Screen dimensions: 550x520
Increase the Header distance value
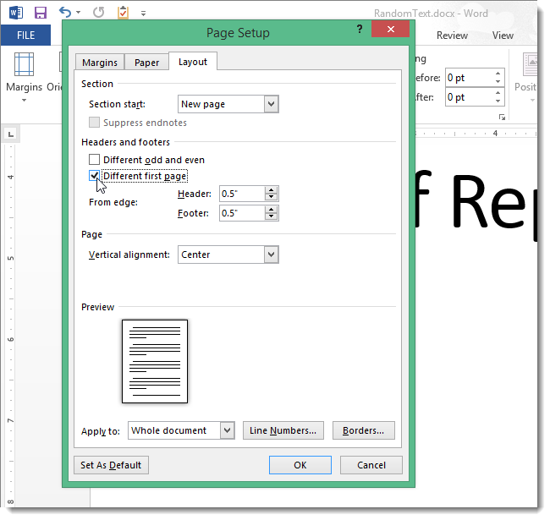point(271,190)
